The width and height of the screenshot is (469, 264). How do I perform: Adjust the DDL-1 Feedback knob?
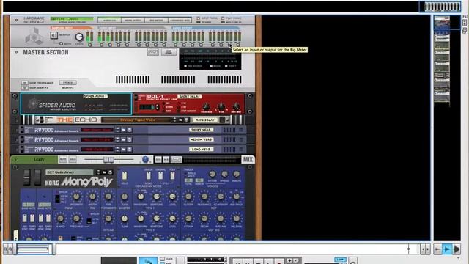(206, 106)
